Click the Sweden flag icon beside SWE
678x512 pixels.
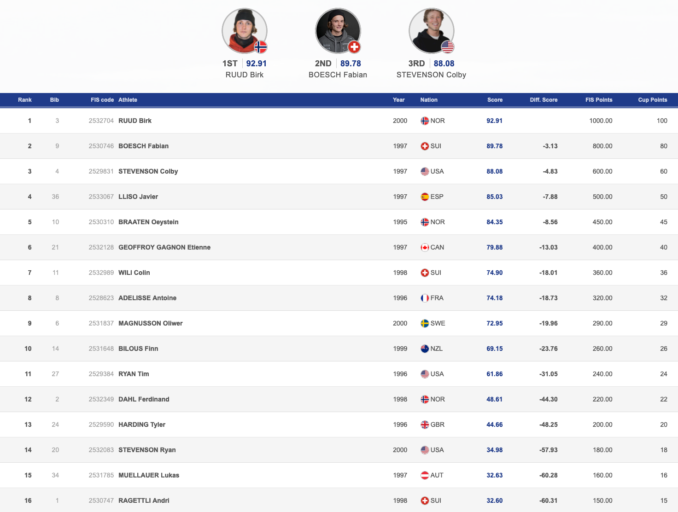click(425, 324)
